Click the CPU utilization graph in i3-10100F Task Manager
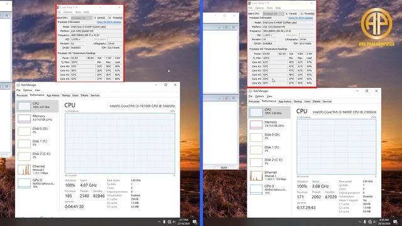The image size is (402, 226). [120, 143]
